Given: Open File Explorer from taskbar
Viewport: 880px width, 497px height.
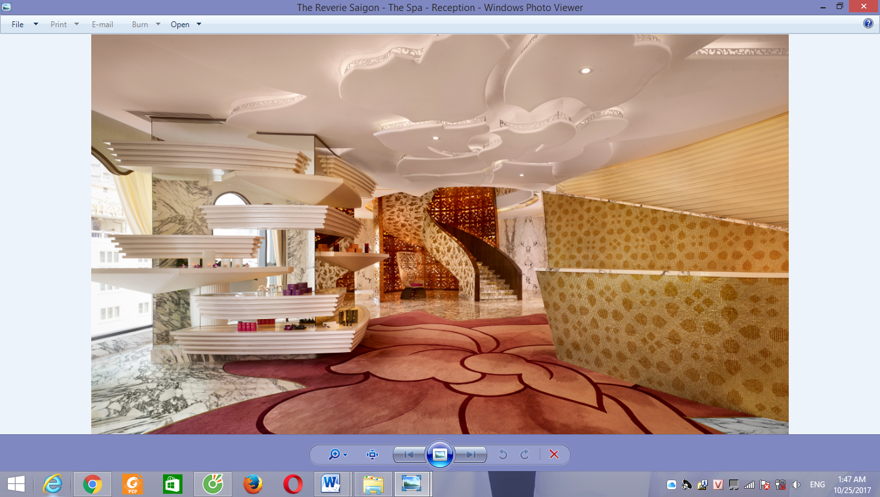Looking at the screenshot, I should [372, 484].
